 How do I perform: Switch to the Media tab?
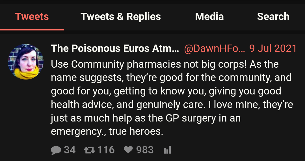[209, 16]
